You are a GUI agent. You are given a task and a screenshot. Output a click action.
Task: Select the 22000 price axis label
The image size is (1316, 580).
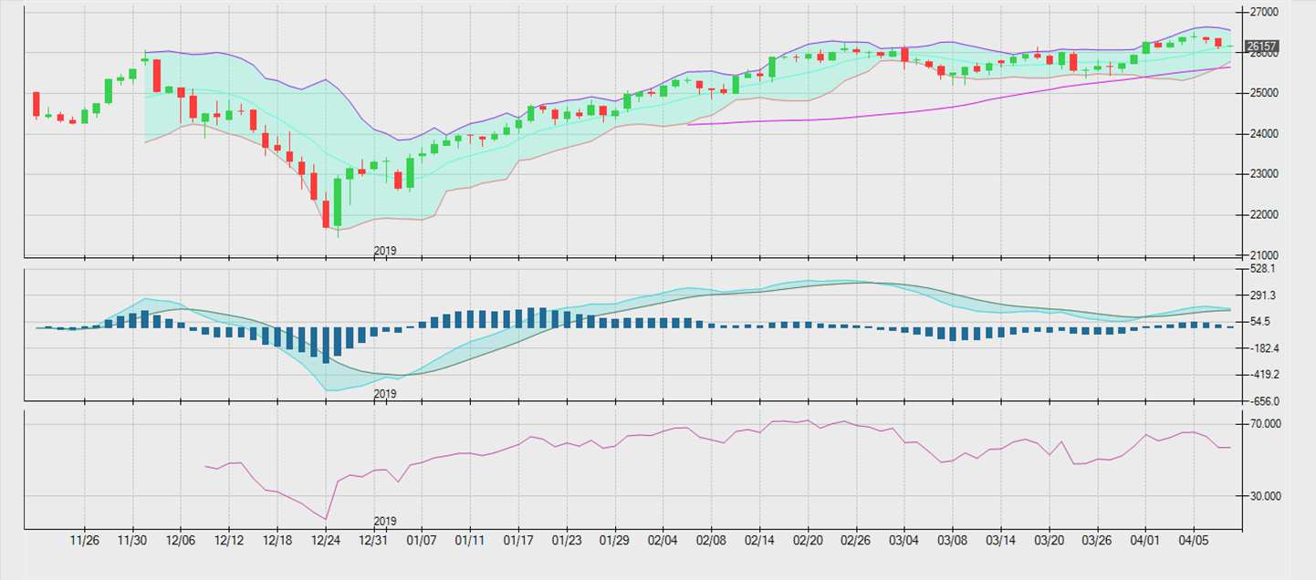(x=1262, y=215)
